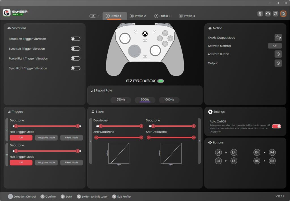Click the circular reset arrow icon
290x201 pixels.
(x=268, y=14)
